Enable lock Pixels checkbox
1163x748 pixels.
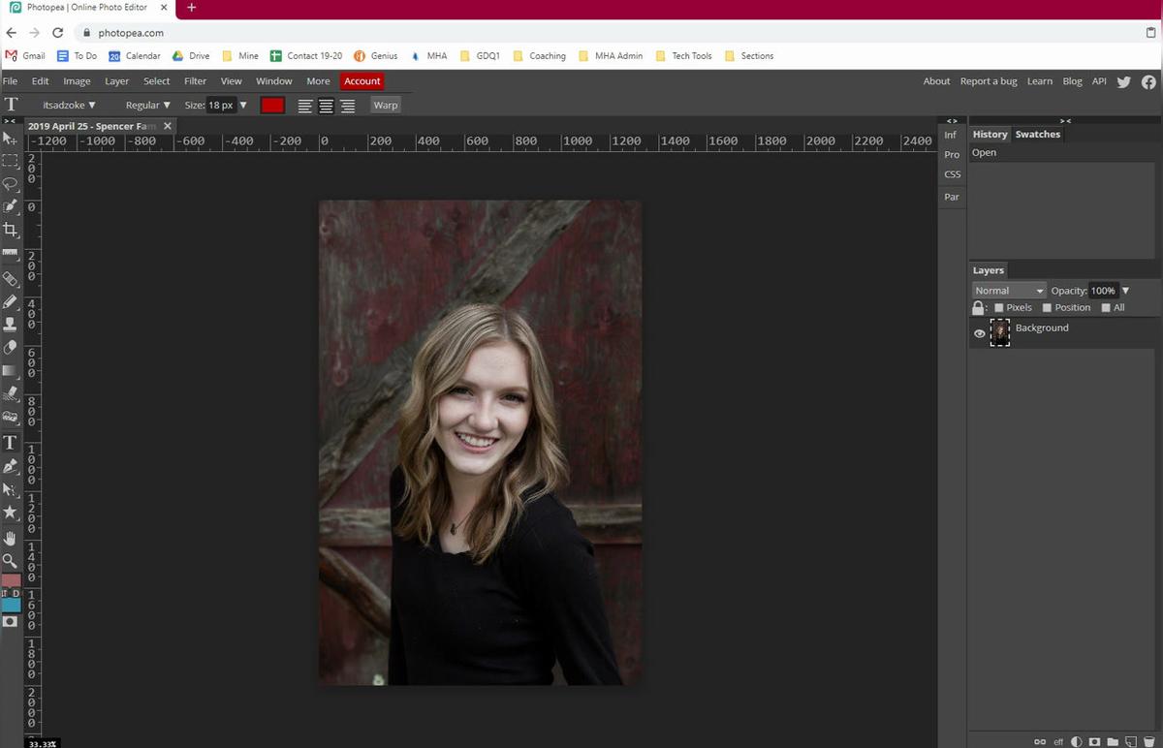999,308
